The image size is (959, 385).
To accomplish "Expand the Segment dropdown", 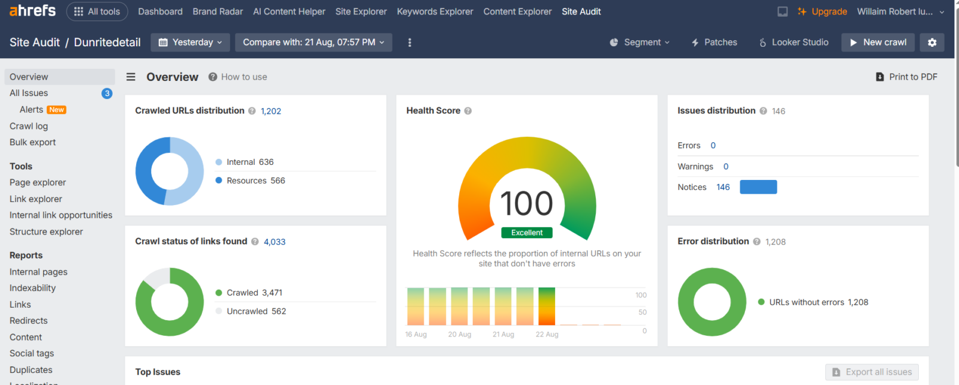I will coord(640,42).
